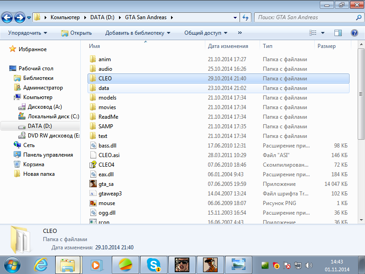This screenshot has width=365, height=274.
Task: Click Компьютер in the address breadcrumb
Action: click(65, 17)
